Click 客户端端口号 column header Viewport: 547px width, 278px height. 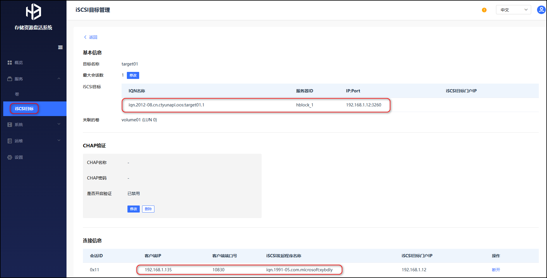coord(225,256)
